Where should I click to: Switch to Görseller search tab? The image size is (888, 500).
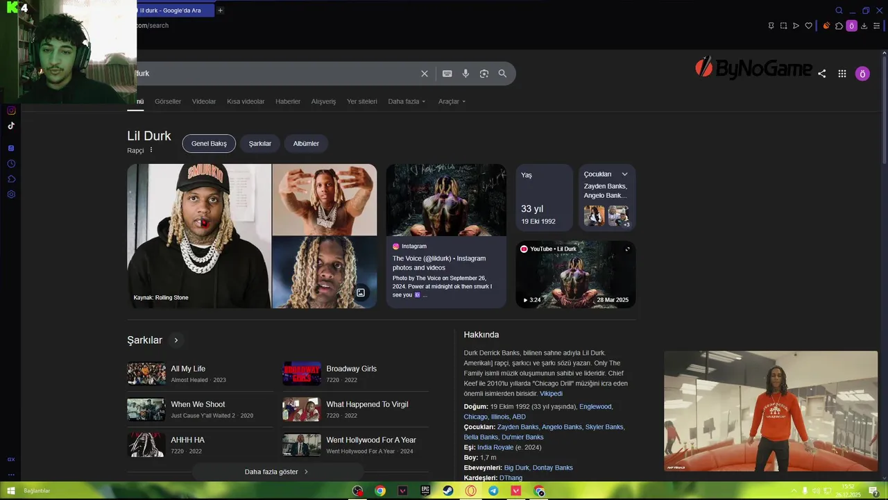pyautogui.click(x=168, y=101)
